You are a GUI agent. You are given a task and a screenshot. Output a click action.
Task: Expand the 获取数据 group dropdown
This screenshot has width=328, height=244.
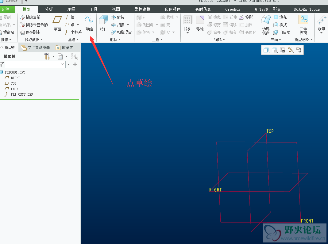pos(34,40)
